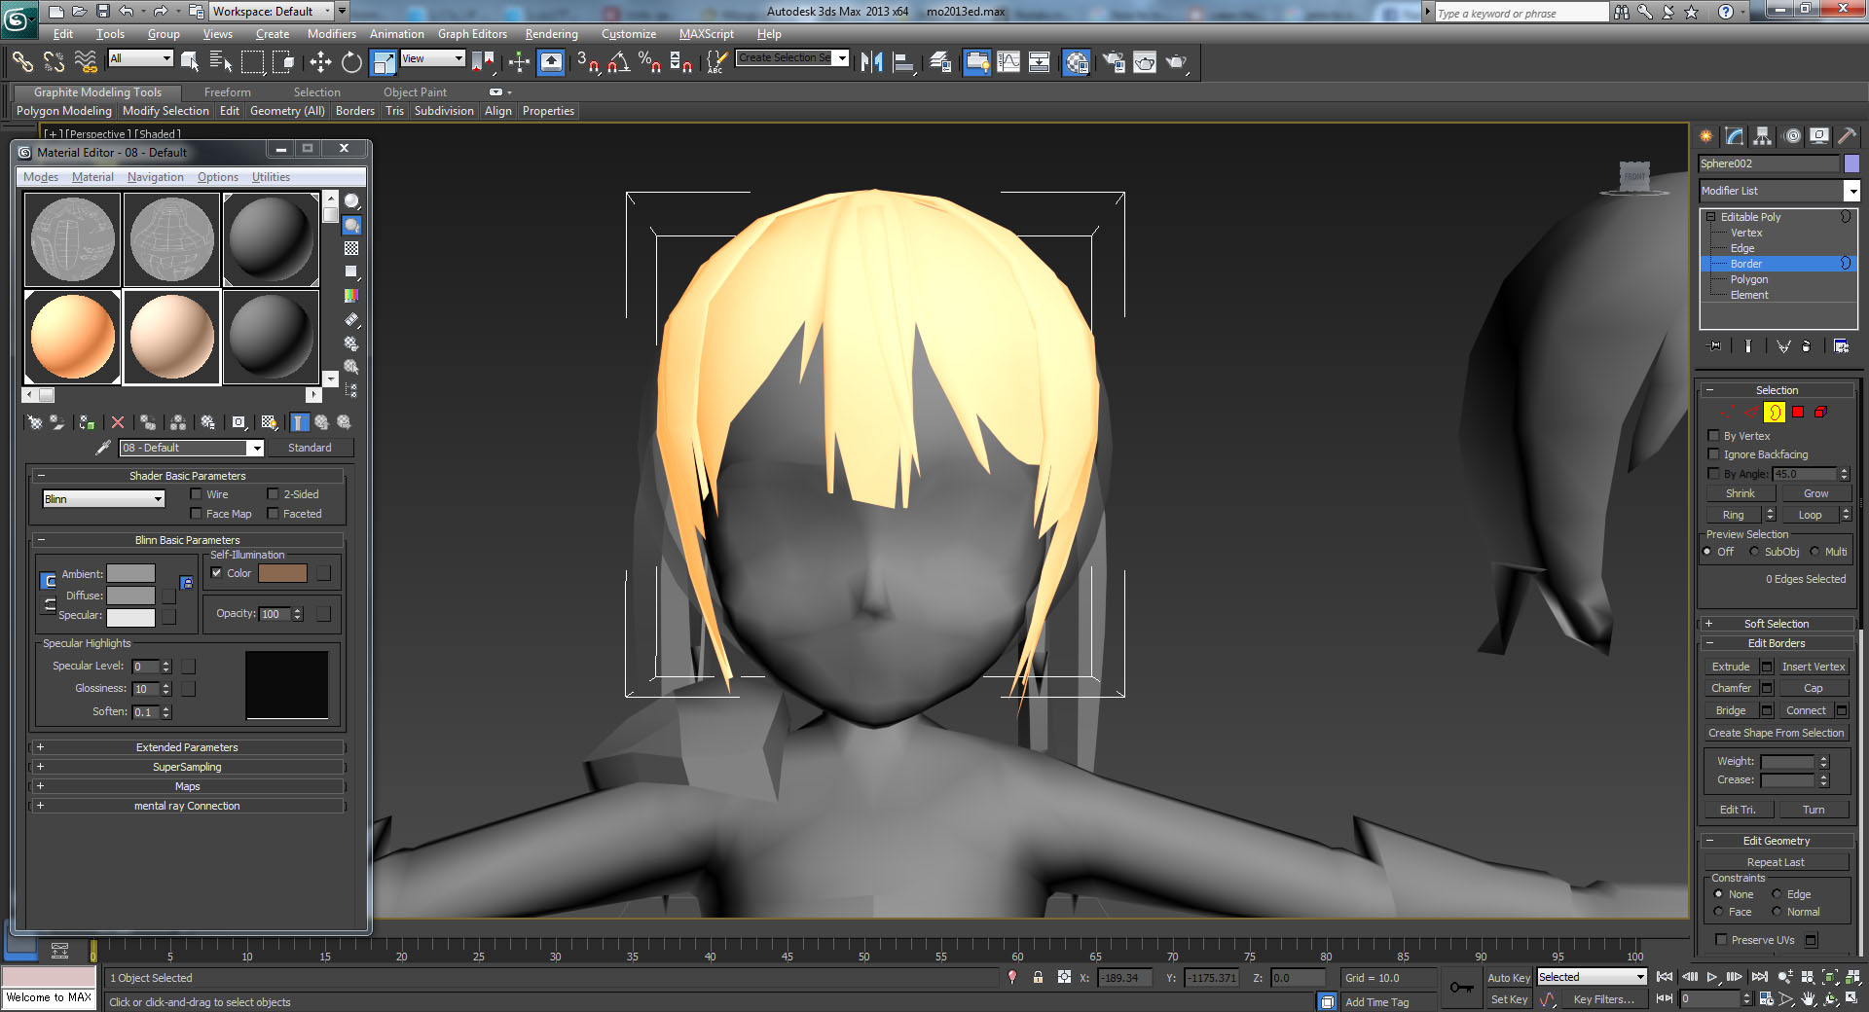
Task: Click the red X reset material icon
Action: 118,422
